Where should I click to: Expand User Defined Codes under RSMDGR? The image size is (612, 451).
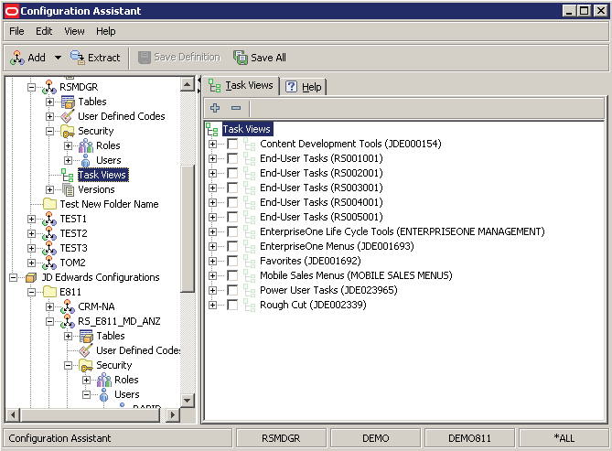click(49, 116)
